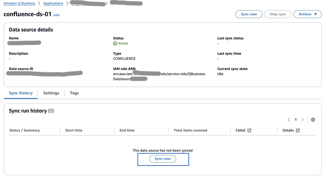Click the Type label in details
Image resolution: width=324 pixels, height=178 pixels.
click(x=117, y=54)
